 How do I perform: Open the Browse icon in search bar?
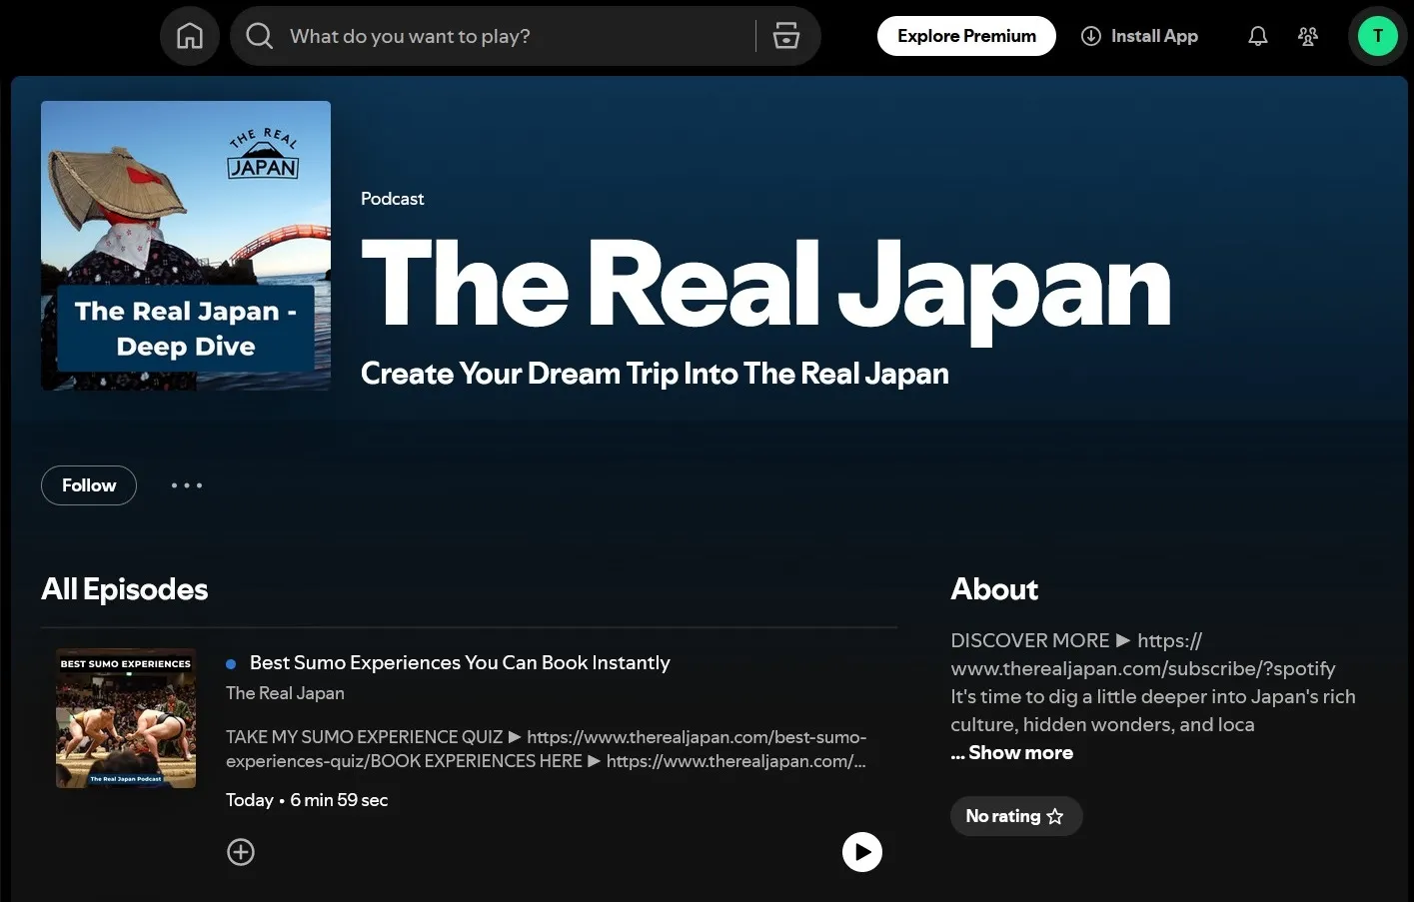pos(786,36)
